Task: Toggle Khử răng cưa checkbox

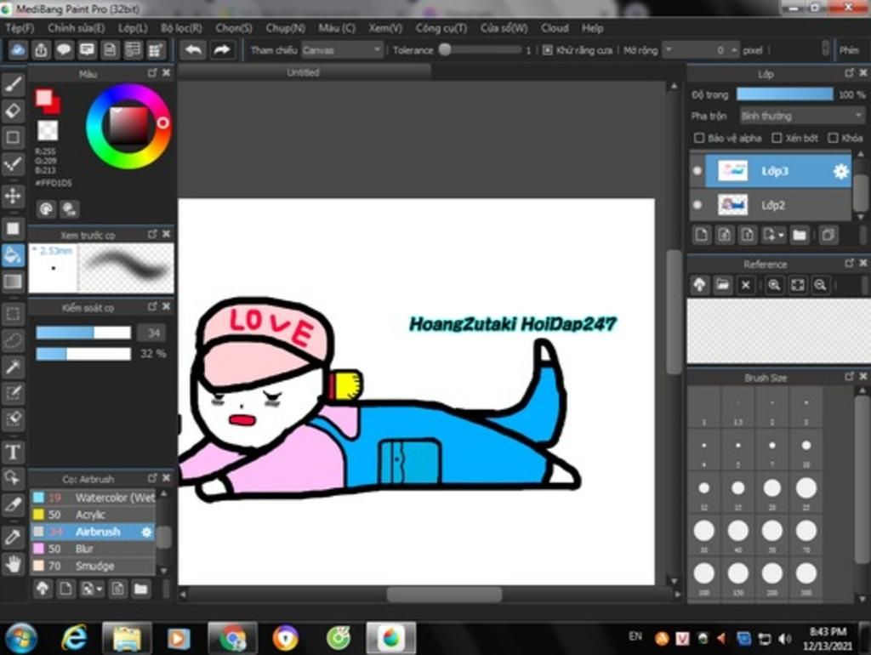Action: click(547, 50)
